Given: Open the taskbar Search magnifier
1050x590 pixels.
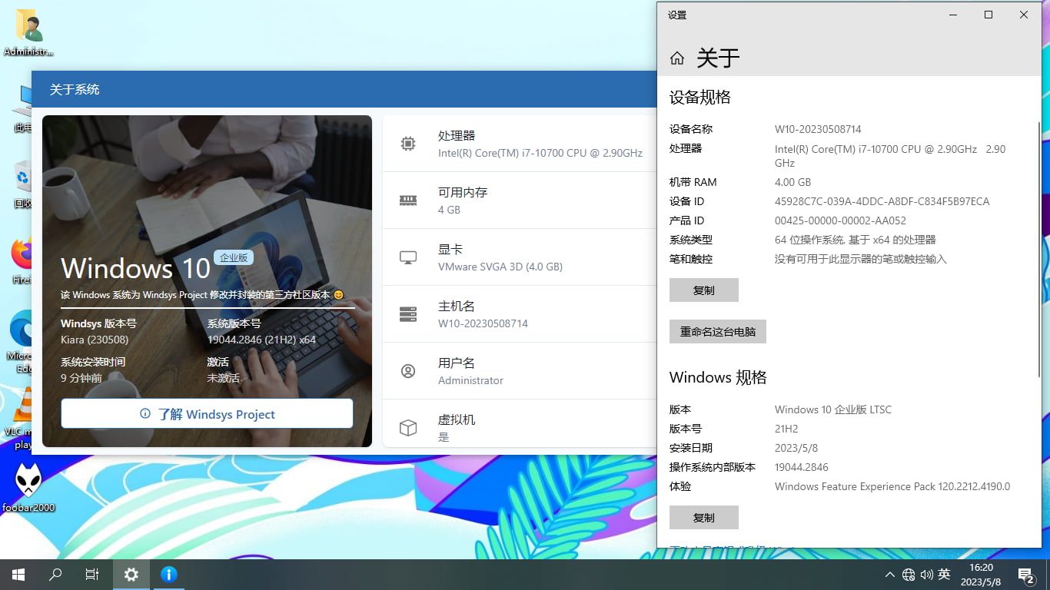Looking at the screenshot, I should [55, 574].
